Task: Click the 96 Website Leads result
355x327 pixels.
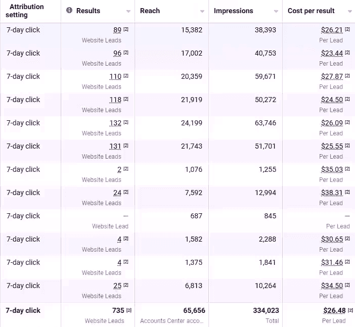Action: point(117,53)
